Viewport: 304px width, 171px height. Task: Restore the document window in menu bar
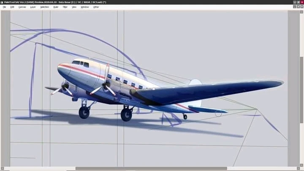coord(297,7)
